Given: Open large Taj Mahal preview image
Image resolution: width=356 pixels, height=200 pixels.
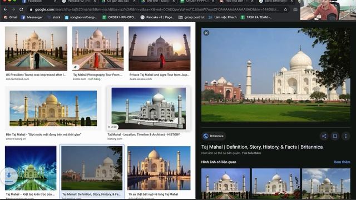Looking at the screenshot, I should click(276, 75).
